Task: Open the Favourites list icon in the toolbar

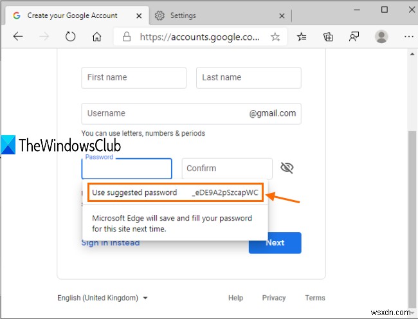Action: [x=302, y=37]
